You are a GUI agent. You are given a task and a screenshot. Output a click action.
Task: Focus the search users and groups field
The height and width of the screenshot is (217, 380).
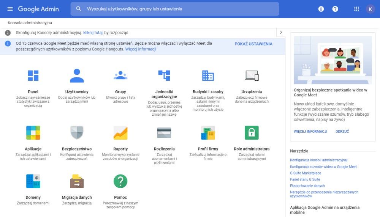[175, 9]
